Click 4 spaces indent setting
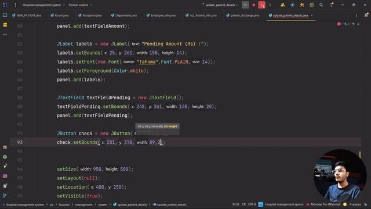The height and width of the screenshot is (209, 371). 355,204
